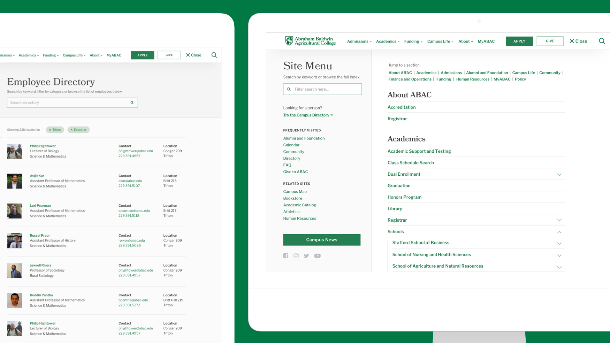Open Accreditation under About ABAC
The image size is (610, 343).
(402, 107)
